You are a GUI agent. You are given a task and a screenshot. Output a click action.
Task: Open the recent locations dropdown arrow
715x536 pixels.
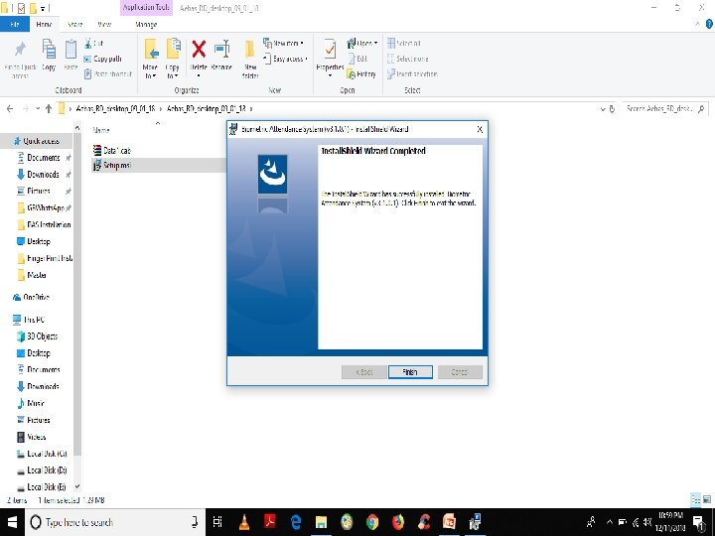(38, 109)
